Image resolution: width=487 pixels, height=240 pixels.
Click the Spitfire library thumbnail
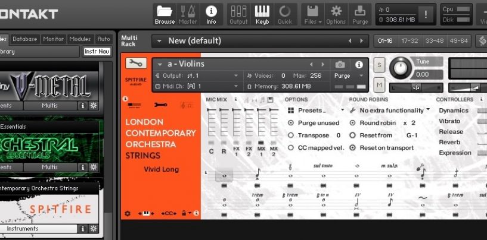point(49,208)
